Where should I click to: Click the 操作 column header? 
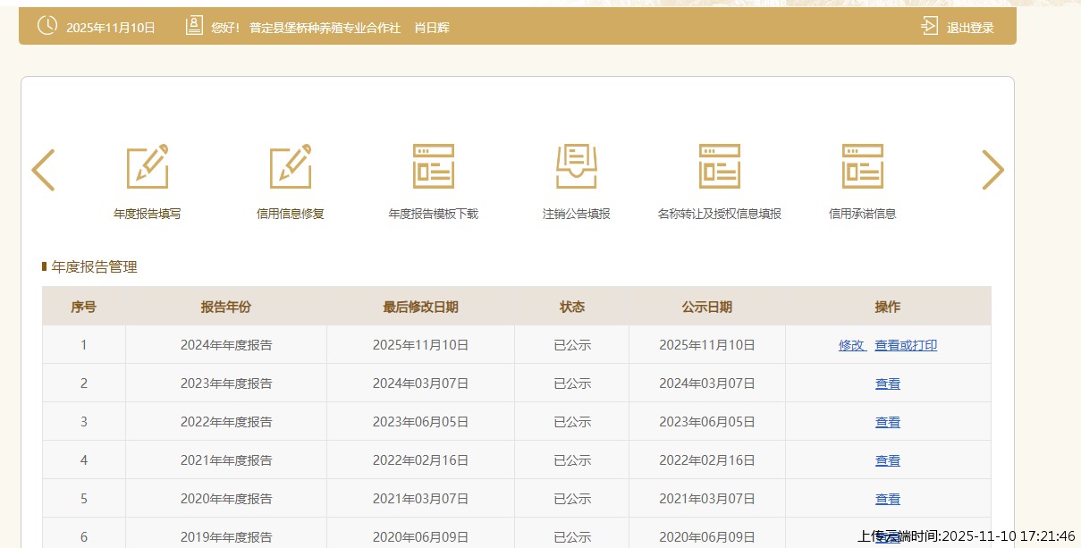click(x=888, y=307)
